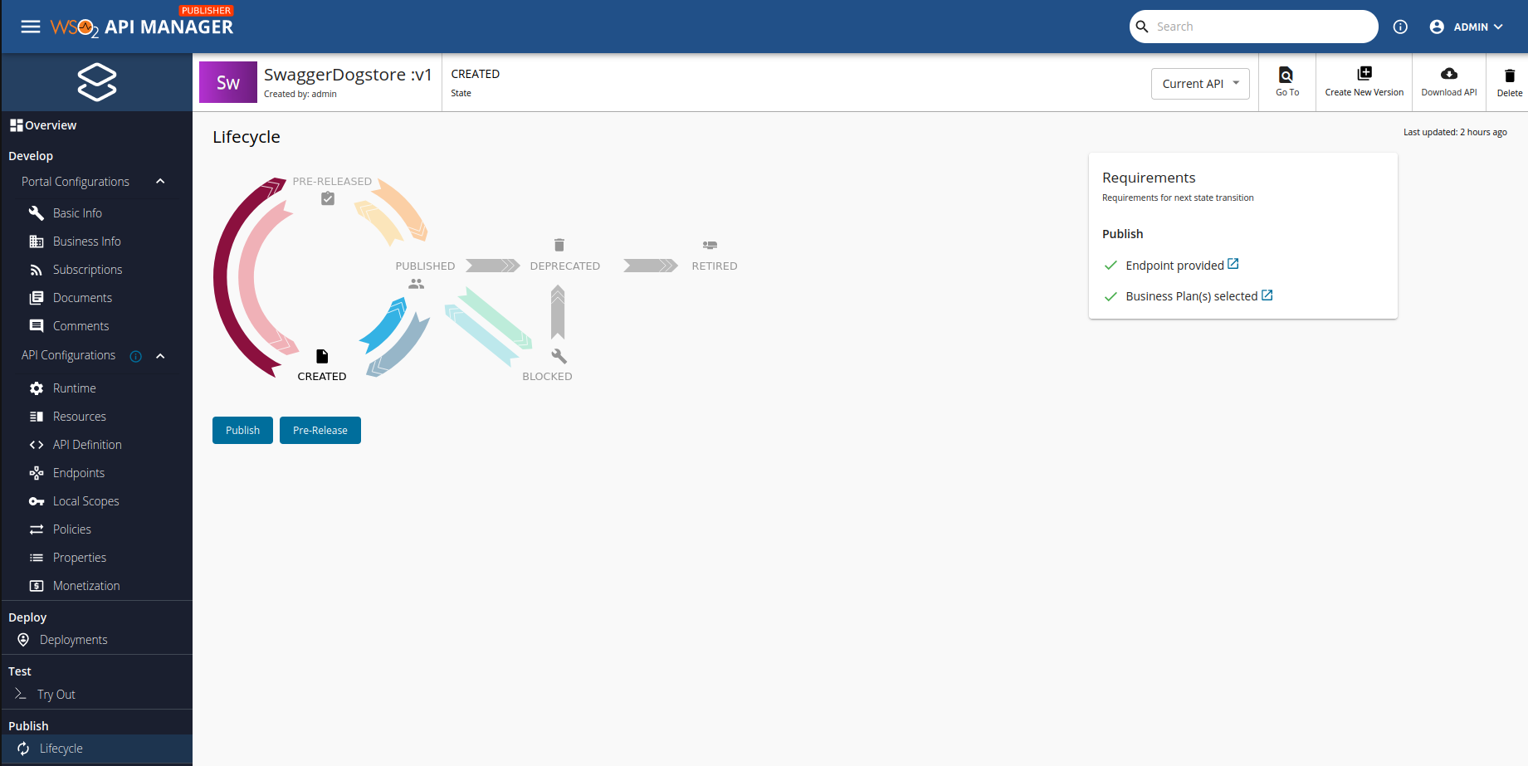
Task: Click the Created by: admin text
Action: [300, 94]
